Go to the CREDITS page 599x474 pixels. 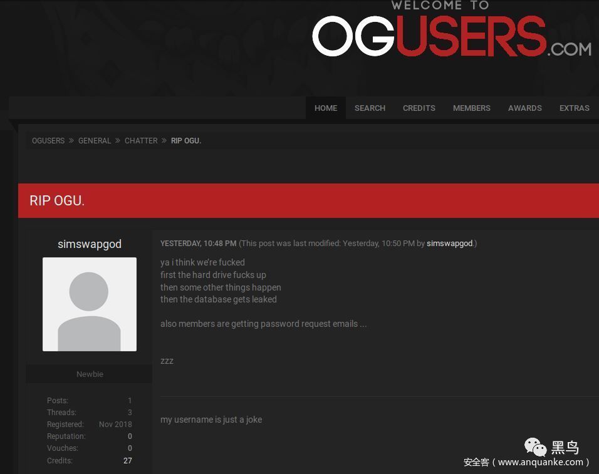click(x=419, y=108)
